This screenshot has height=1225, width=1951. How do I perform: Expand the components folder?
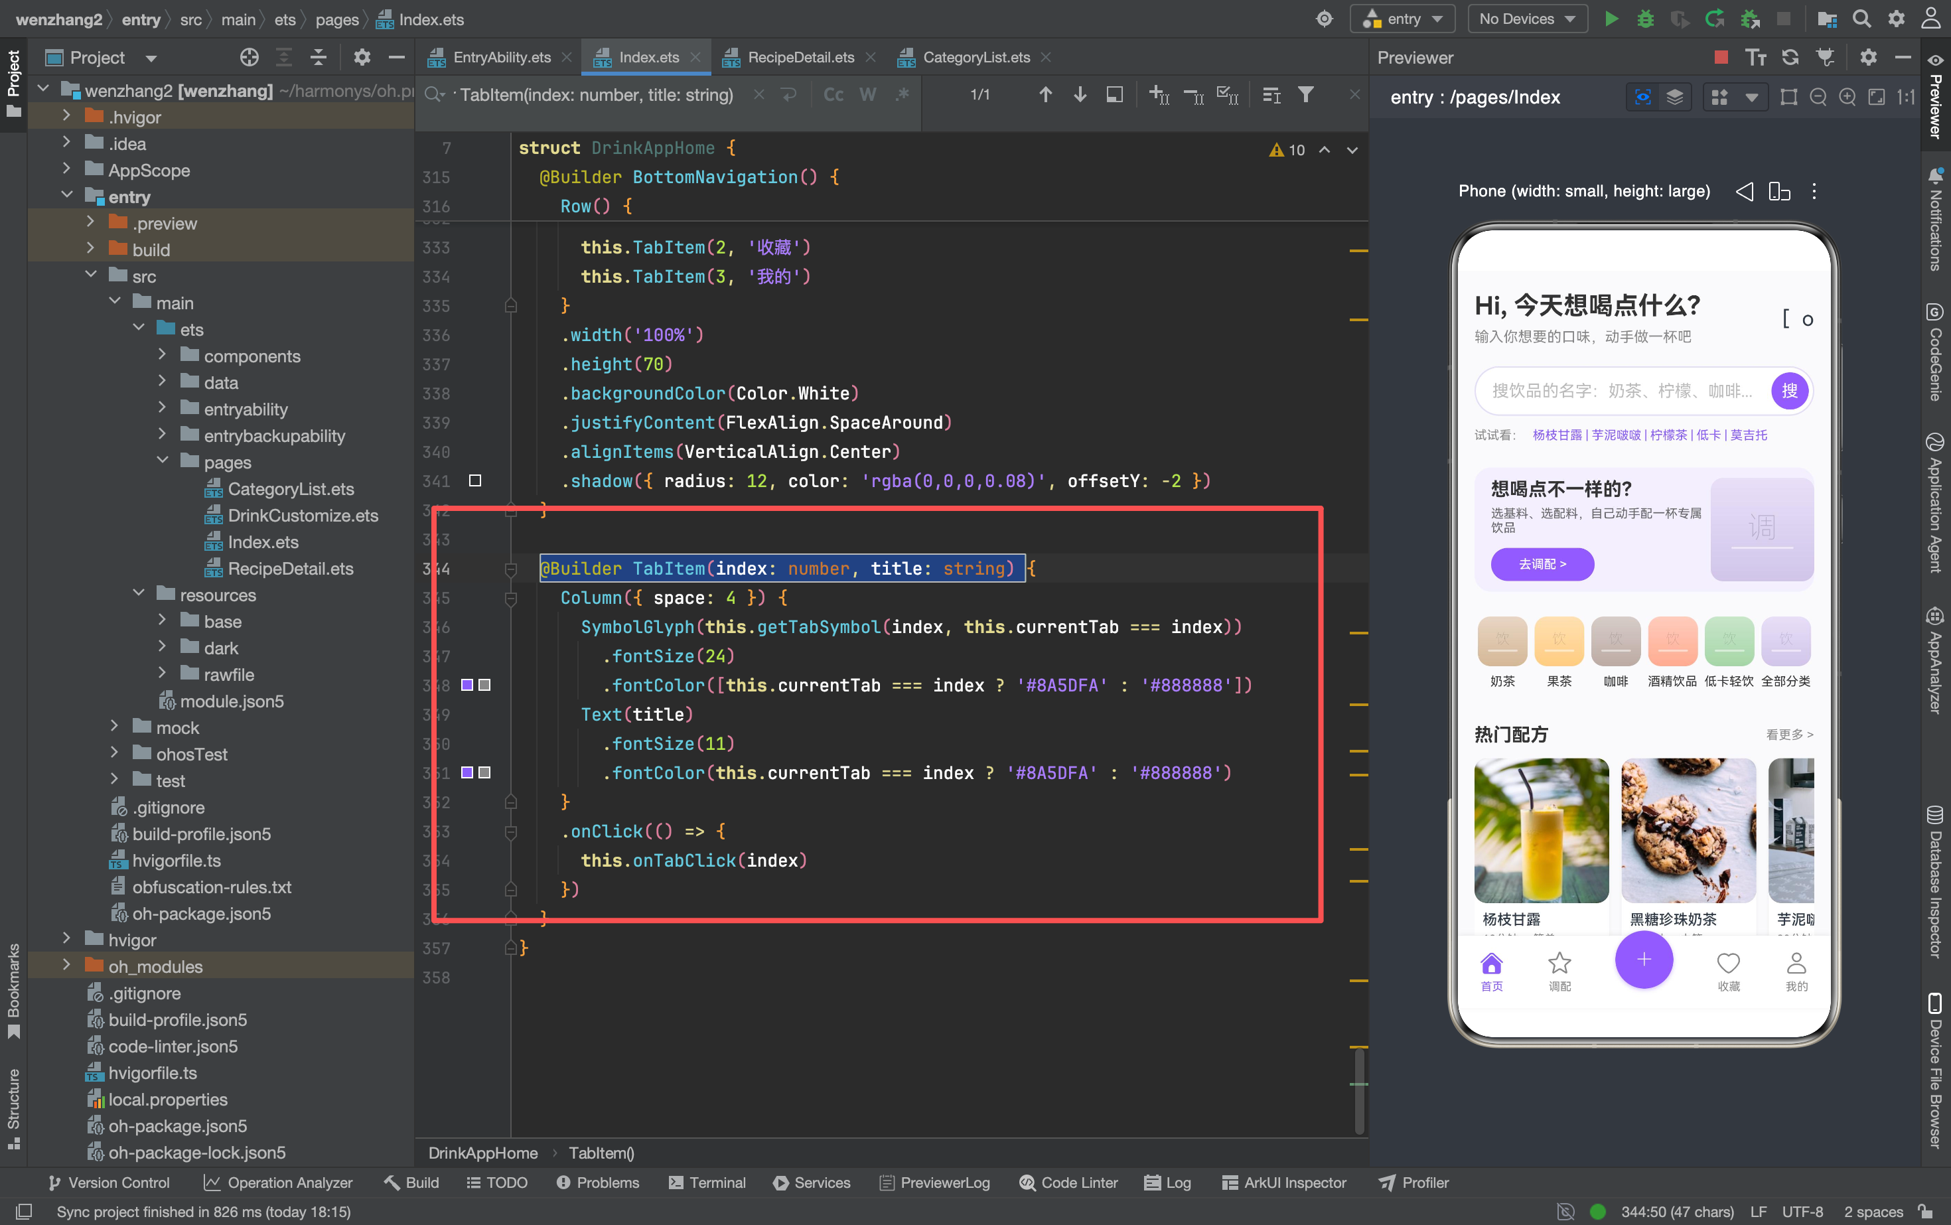coord(162,355)
